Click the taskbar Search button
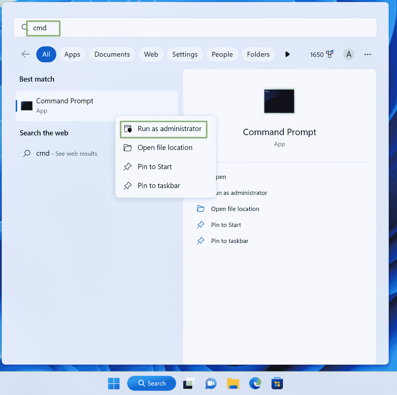Viewport: 397px width, 395px height. [x=151, y=383]
